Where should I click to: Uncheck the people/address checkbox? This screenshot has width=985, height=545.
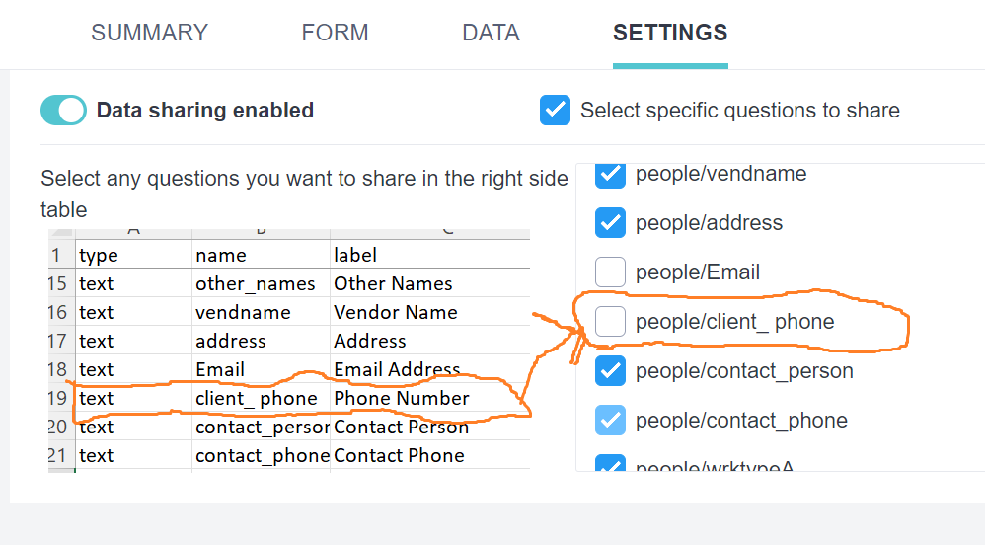(x=611, y=223)
